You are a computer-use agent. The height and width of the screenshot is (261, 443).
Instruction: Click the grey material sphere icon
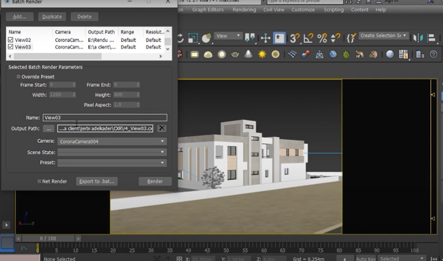click(x=390, y=54)
